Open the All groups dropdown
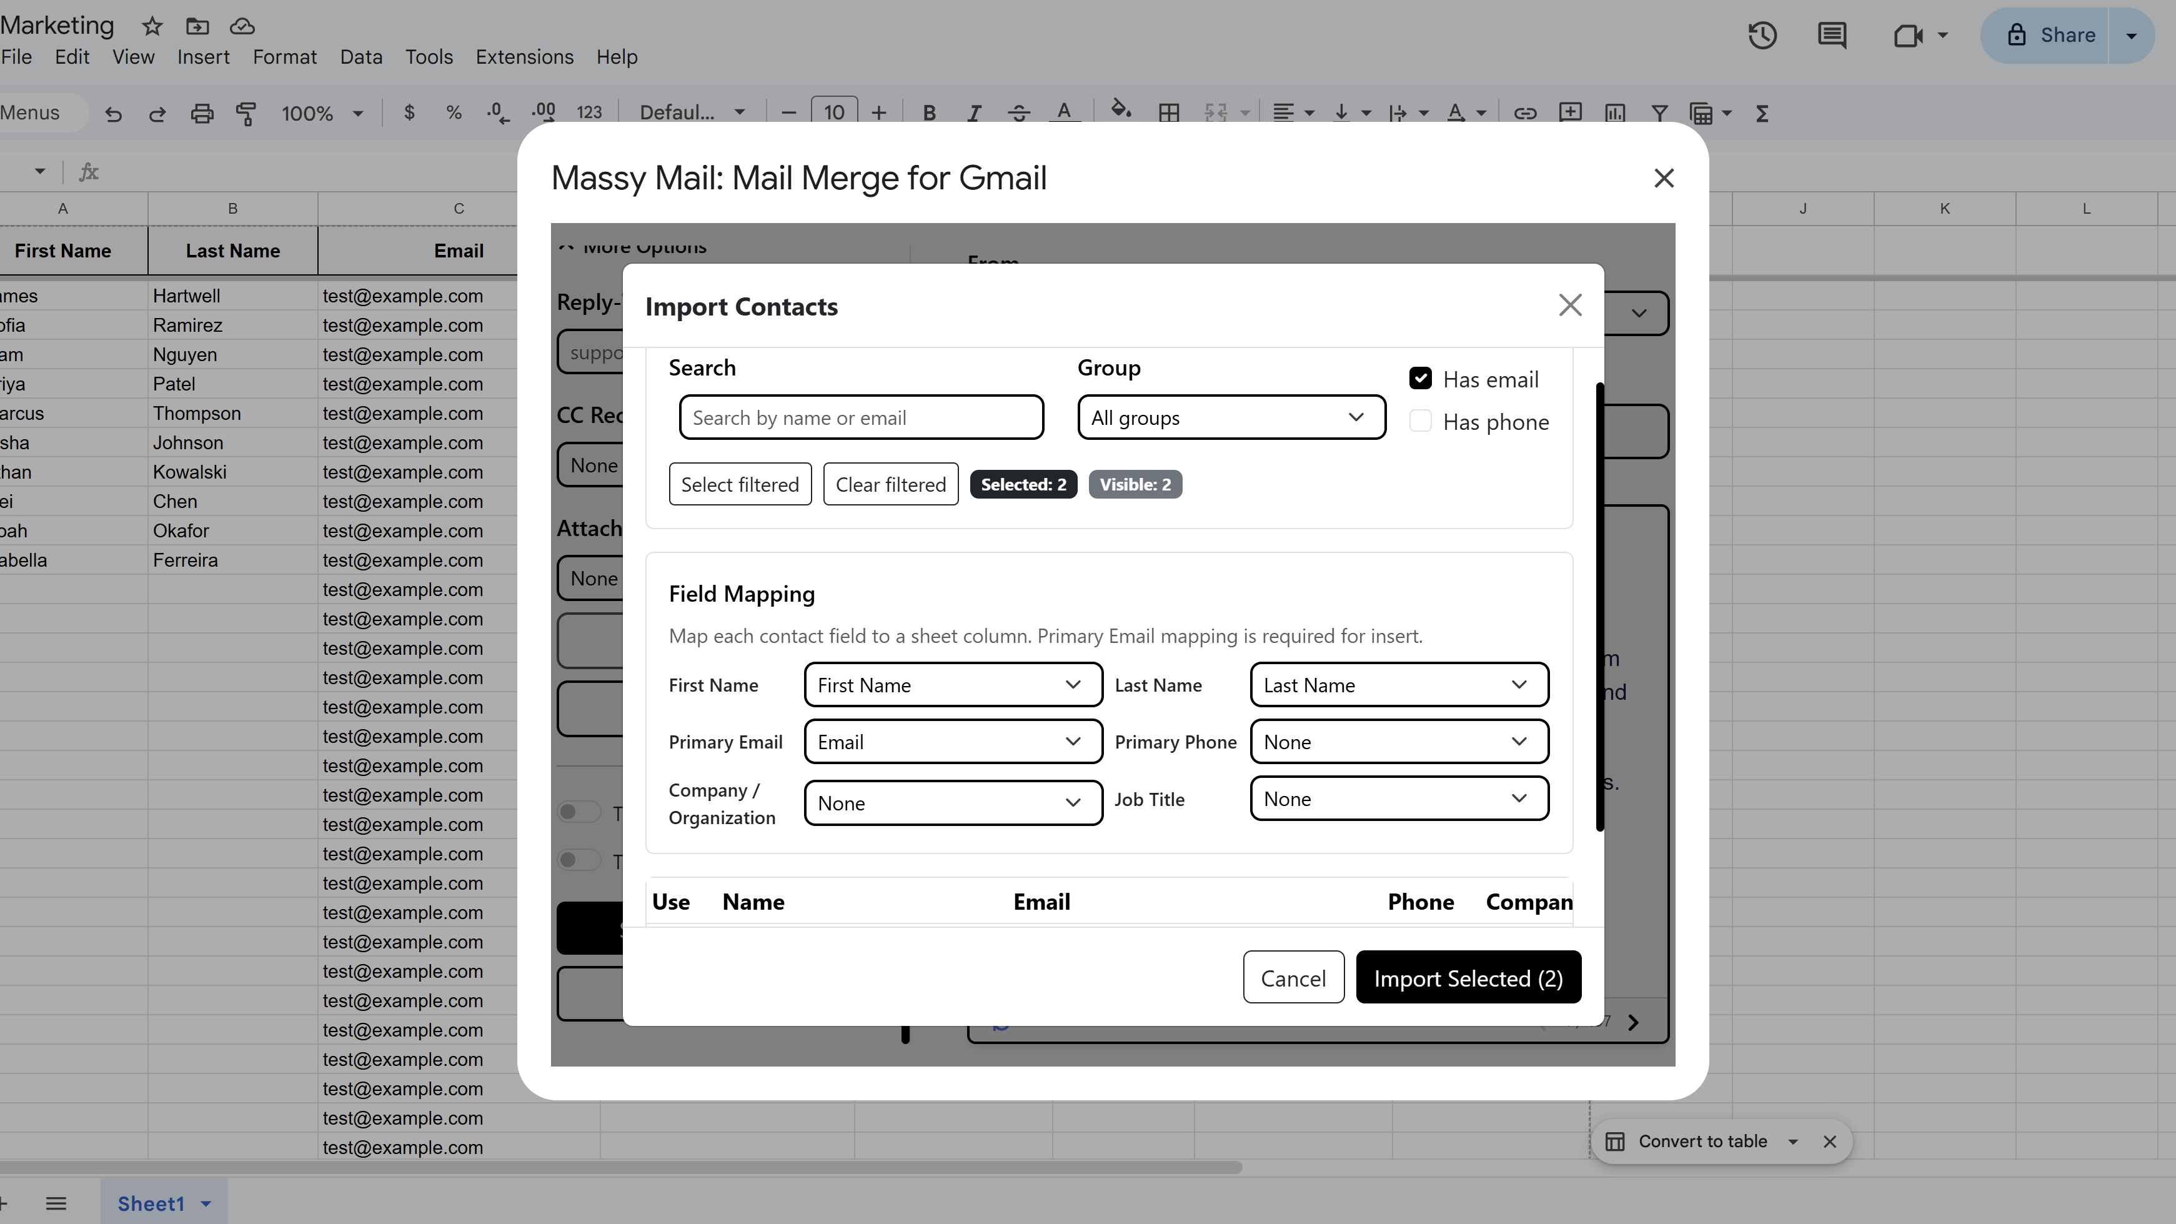The image size is (2176, 1224). coord(1231,417)
